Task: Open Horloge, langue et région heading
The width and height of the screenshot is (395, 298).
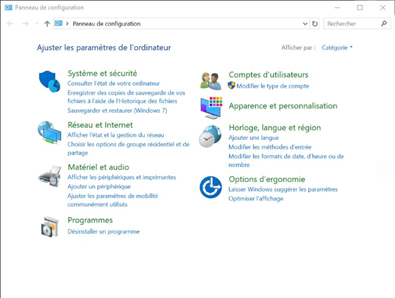Action: 275,128
